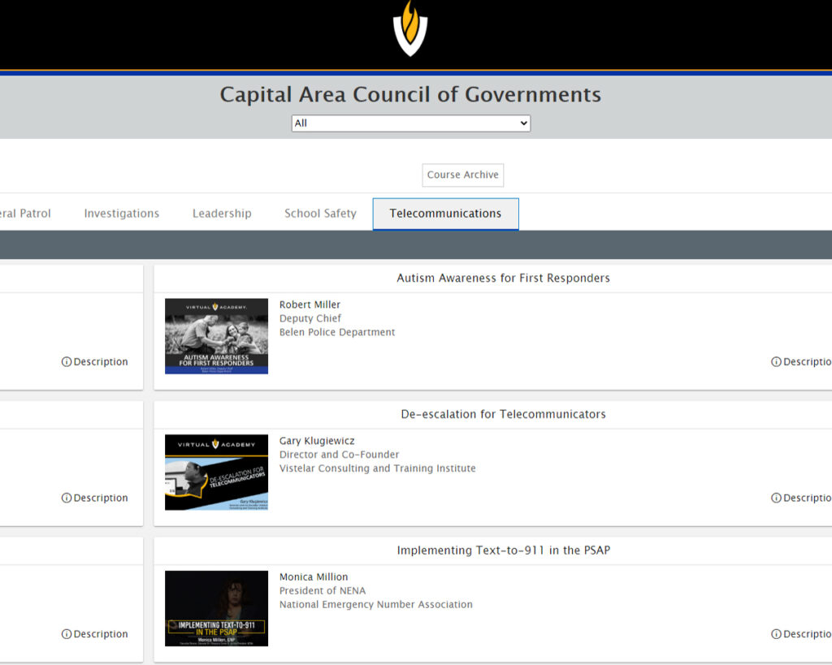Viewport: 832px width, 665px height.
Task: Open the Course Archive
Action: coord(462,175)
